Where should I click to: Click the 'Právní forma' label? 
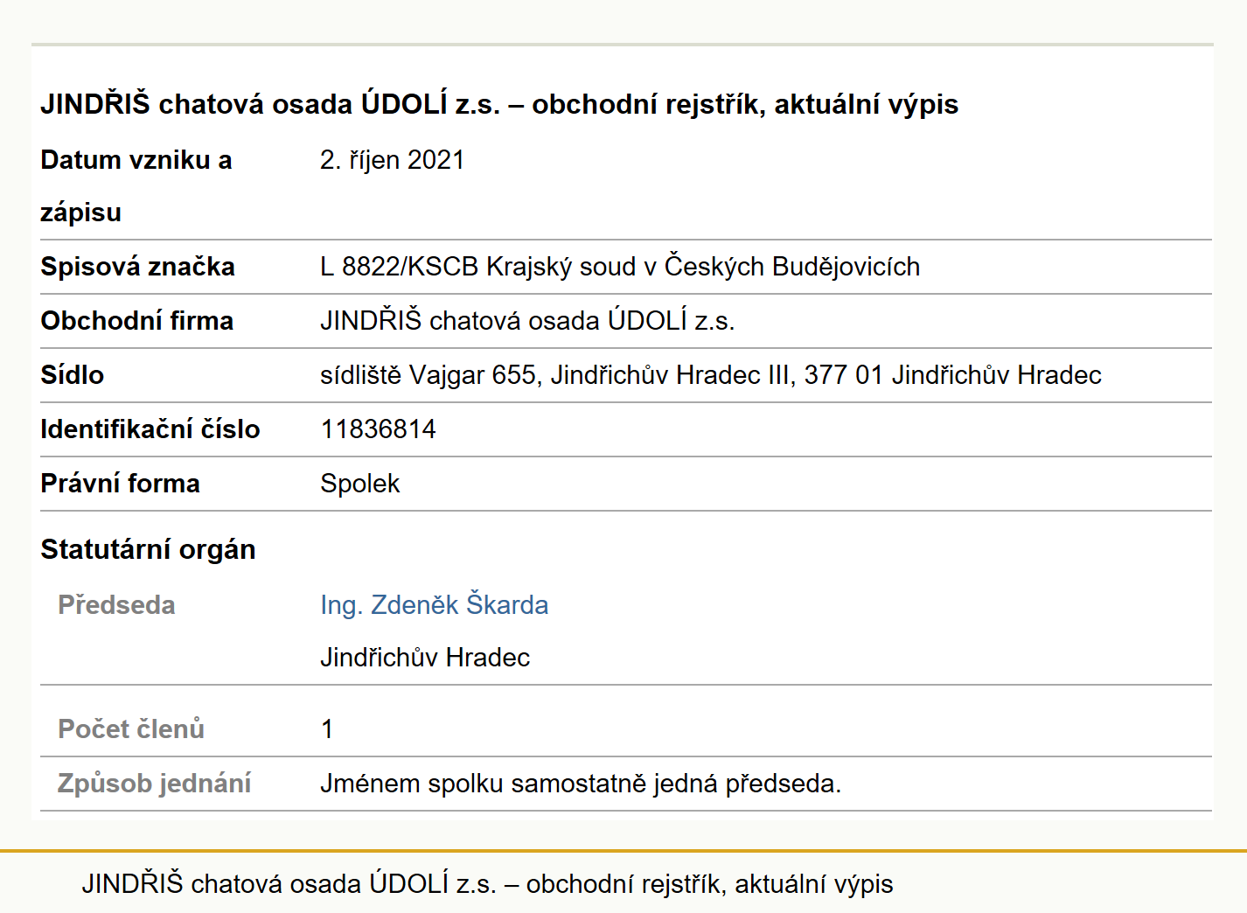pos(120,484)
